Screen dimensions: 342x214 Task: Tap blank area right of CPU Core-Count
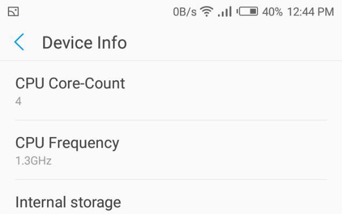coord(227,90)
